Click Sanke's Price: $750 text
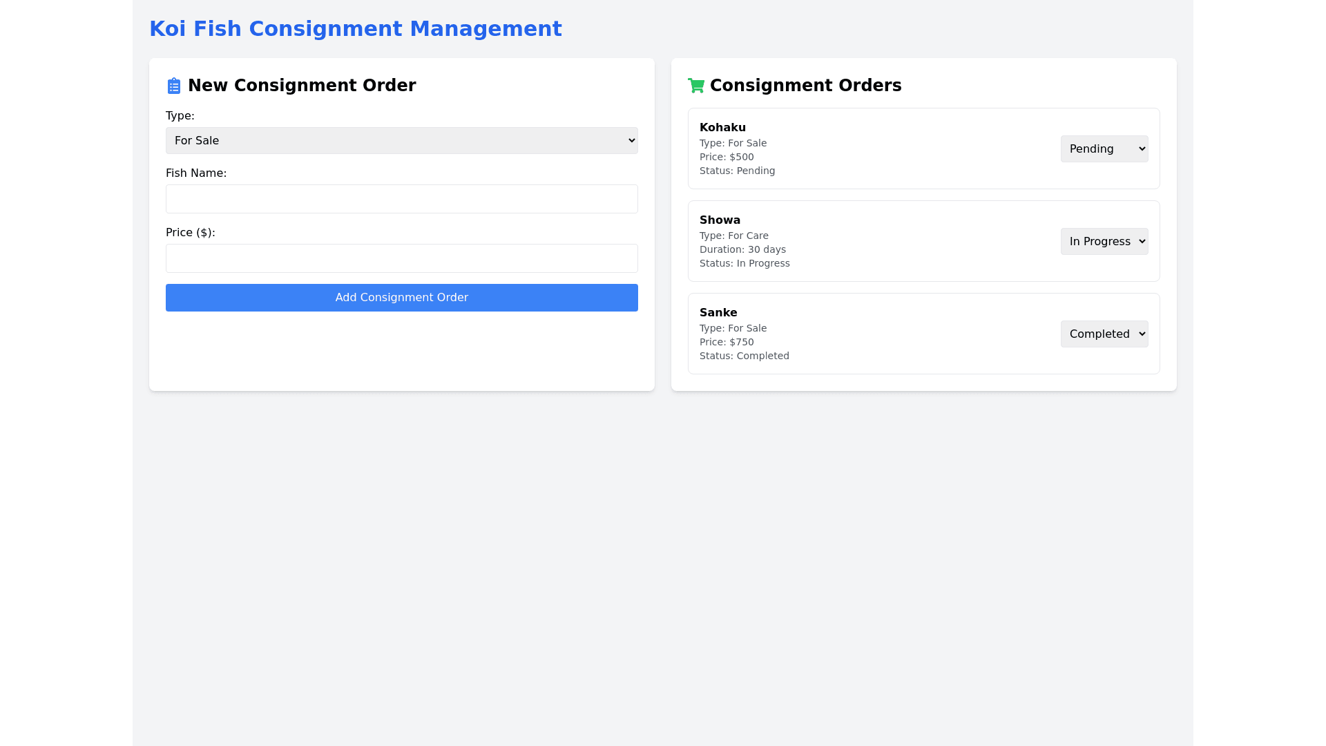This screenshot has width=1326, height=746. coord(727,343)
